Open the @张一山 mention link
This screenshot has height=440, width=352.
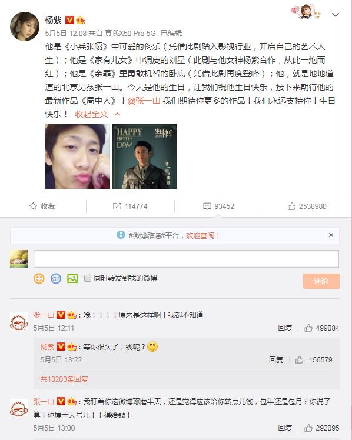(x=144, y=101)
